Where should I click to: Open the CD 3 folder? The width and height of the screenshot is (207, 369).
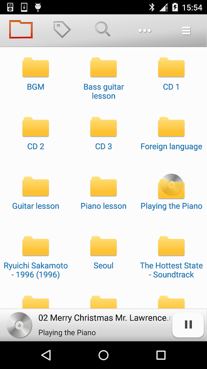coord(103,133)
